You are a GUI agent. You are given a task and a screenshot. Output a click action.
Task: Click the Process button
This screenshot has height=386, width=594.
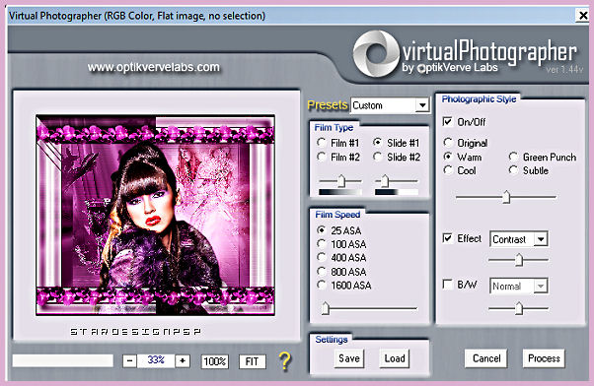544,358
